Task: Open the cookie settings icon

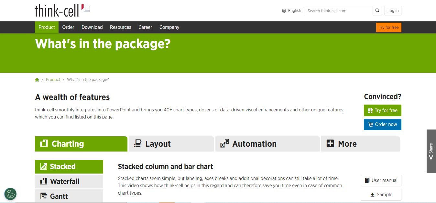Action: coord(10,194)
